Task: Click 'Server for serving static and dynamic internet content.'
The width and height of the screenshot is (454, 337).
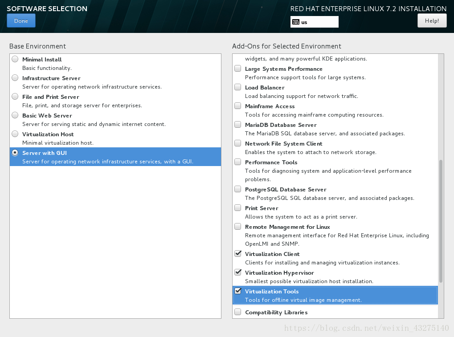Action: [94, 124]
